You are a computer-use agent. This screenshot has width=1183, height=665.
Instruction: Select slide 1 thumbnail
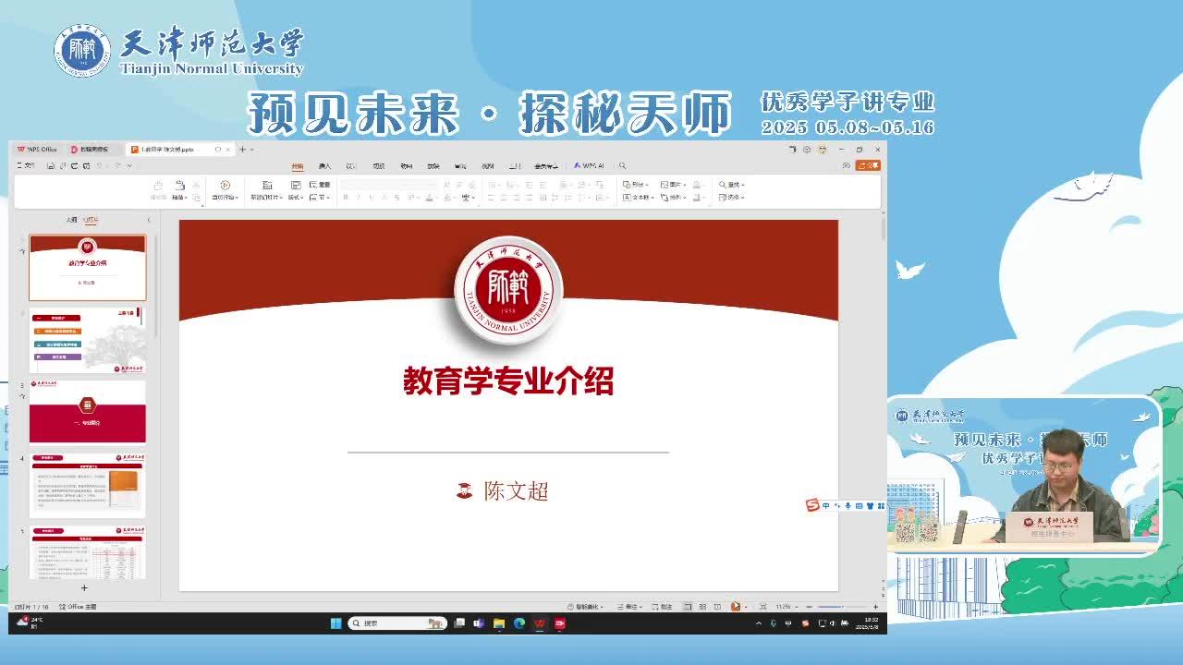pyautogui.click(x=87, y=267)
